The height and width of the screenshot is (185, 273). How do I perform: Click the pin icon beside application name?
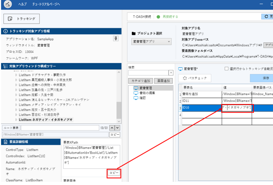pyautogui.click(x=115, y=39)
